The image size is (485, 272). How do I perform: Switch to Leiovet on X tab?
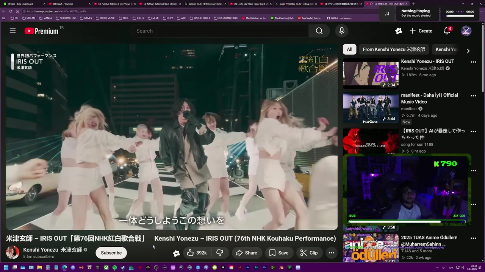205,4
